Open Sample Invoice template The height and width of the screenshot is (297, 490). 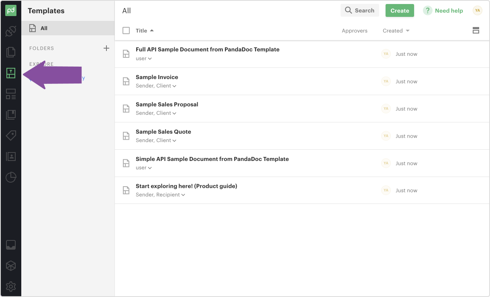pyautogui.click(x=157, y=77)
